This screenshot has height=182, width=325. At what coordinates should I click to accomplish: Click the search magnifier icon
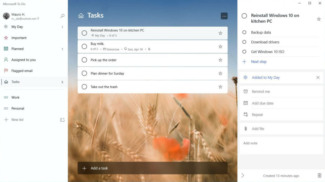tap(63, 16)
